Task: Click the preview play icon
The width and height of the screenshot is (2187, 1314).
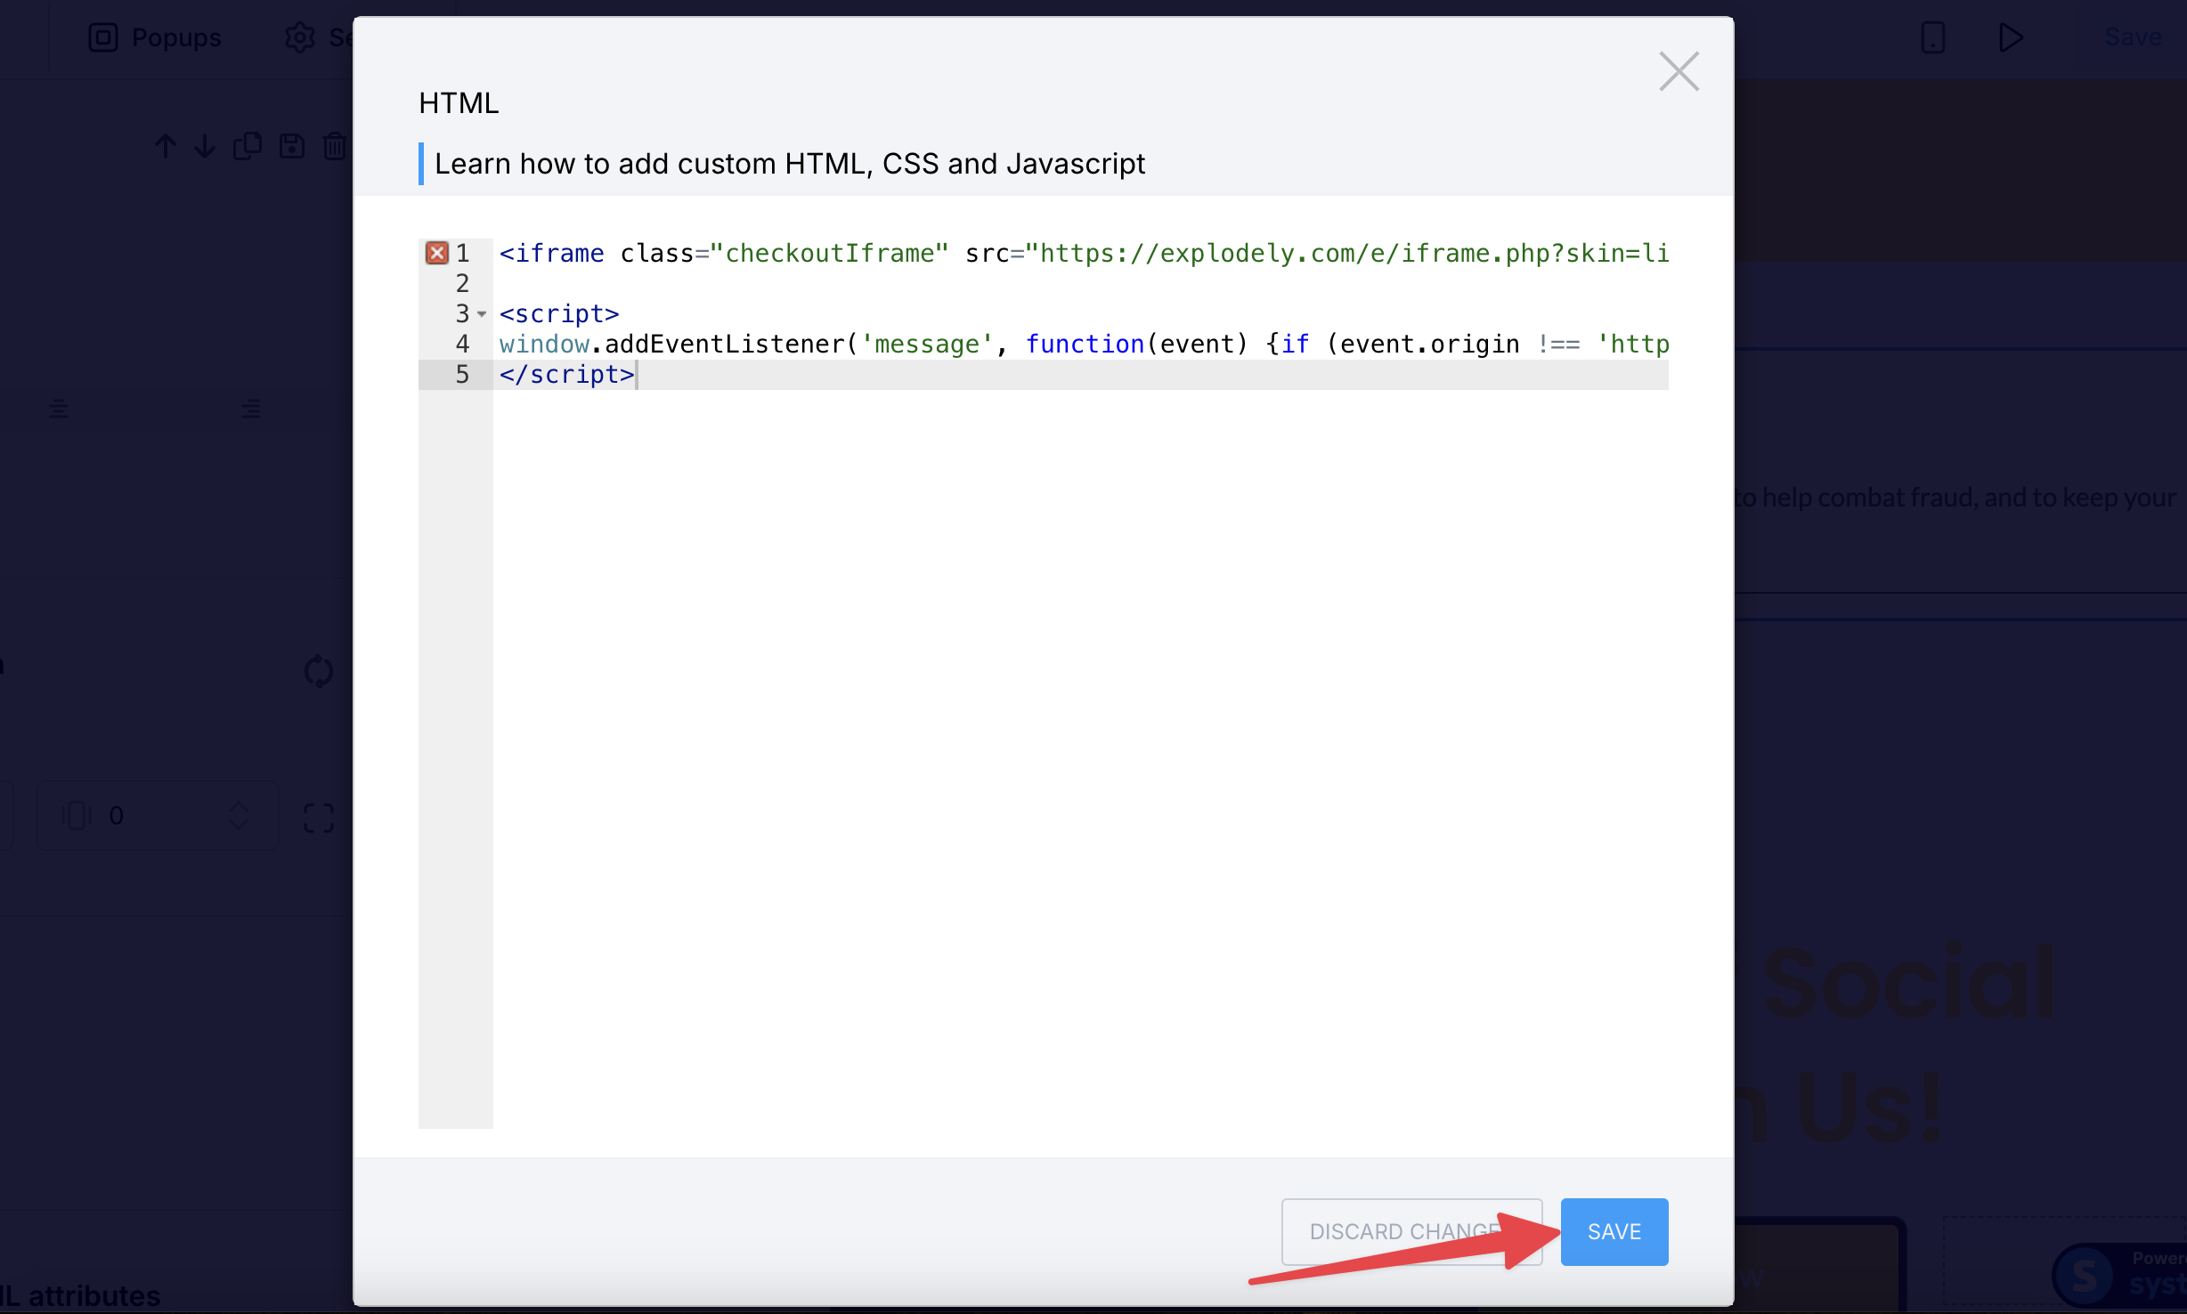Action: point(2011,37)
